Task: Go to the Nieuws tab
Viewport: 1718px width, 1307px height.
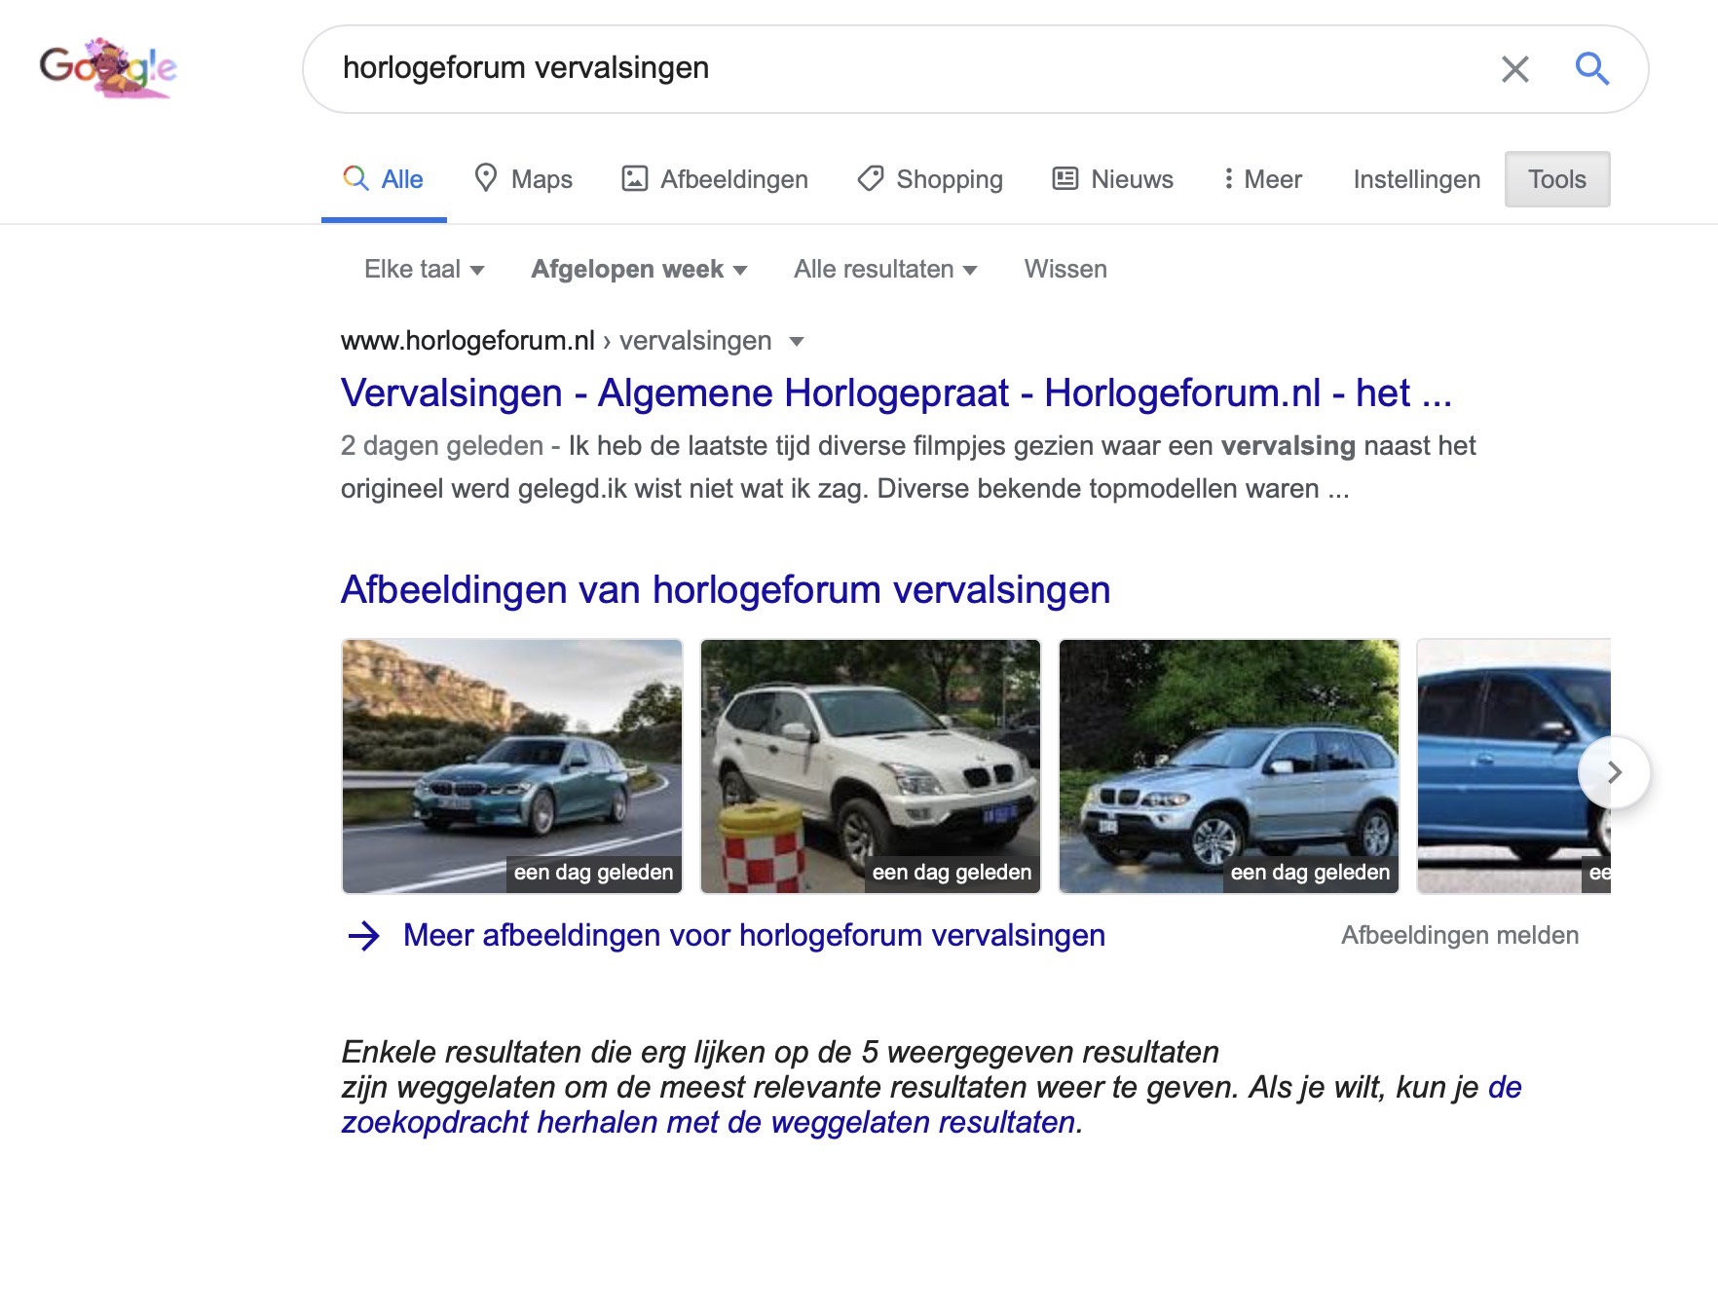Action: click(x=1113, y=179)
